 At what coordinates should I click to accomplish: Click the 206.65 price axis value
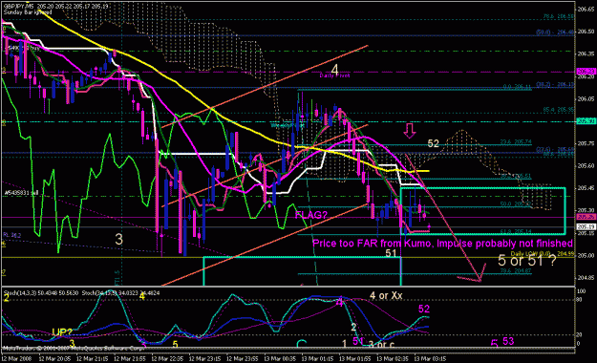[x=586, y=10]
